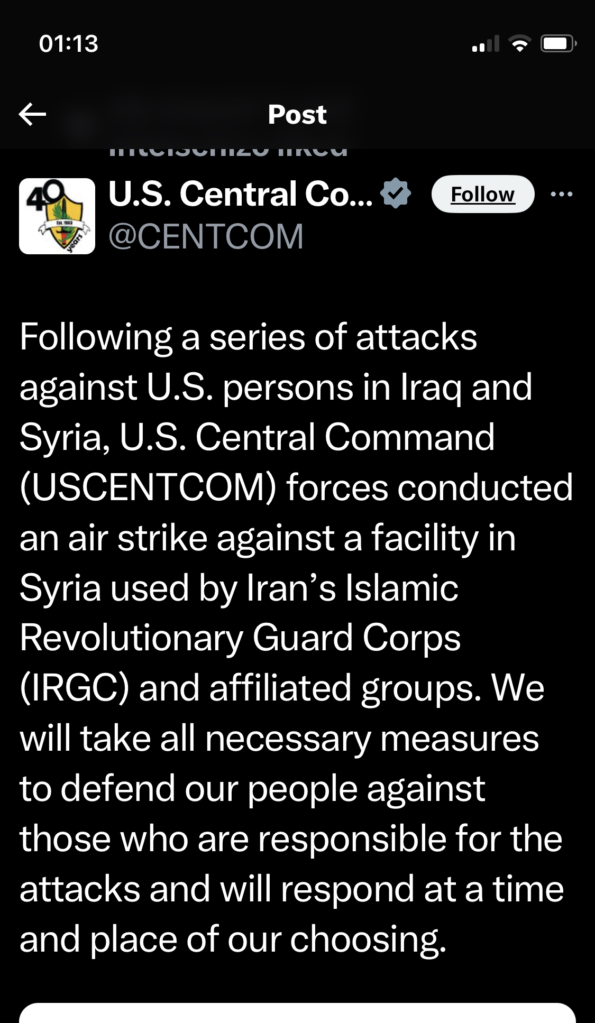Tap the 01:13 clock in the status bar
Viewport: 595px width, 1023px height.
[69, 44]
